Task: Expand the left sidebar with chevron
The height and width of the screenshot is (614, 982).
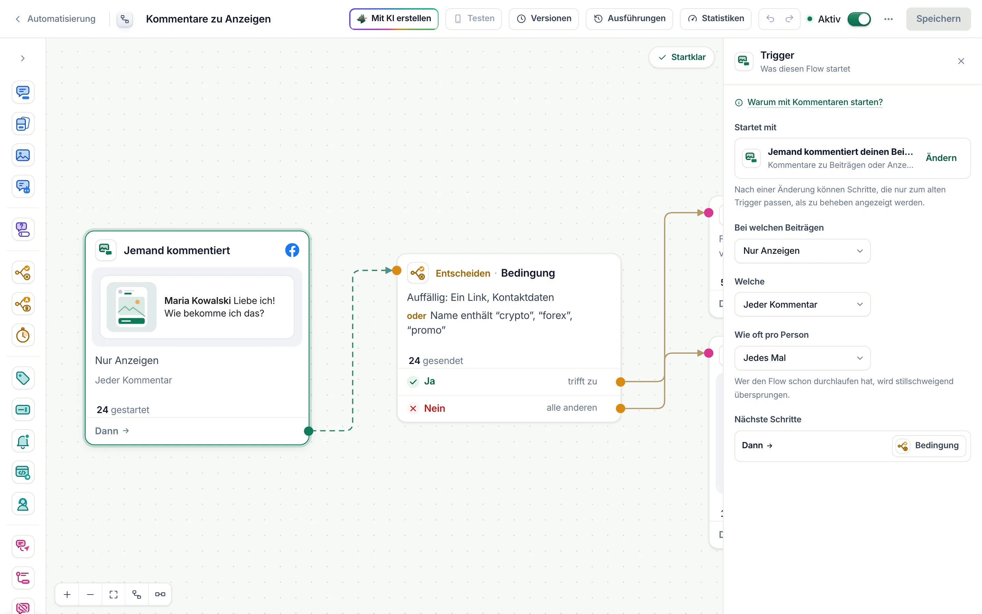Action: click(23, 58)
